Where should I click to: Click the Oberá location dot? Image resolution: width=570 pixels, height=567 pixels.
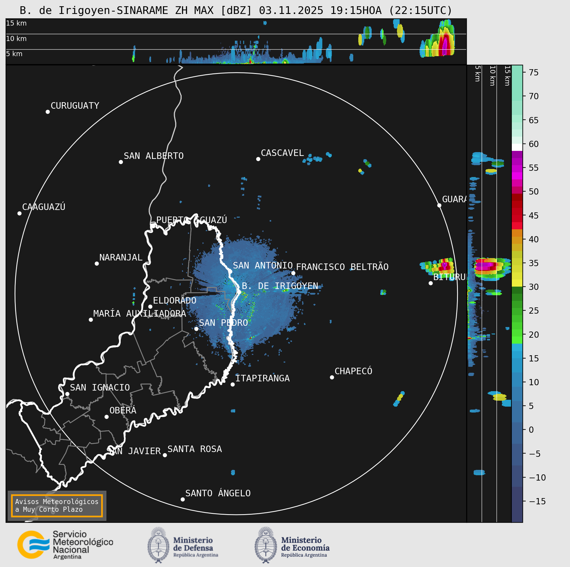[x=106, y=417]
